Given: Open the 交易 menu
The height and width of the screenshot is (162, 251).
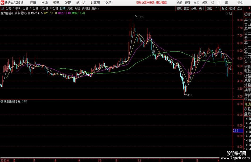Looking at the screenshot, I should click(108, 3).
